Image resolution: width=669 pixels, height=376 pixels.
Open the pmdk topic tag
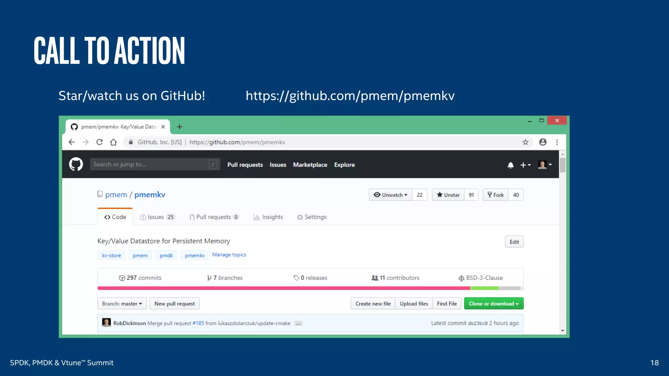pos(166,255)
